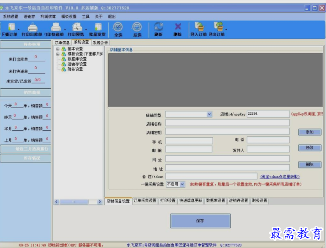Click the 全选 select all icon

[118, 27]
